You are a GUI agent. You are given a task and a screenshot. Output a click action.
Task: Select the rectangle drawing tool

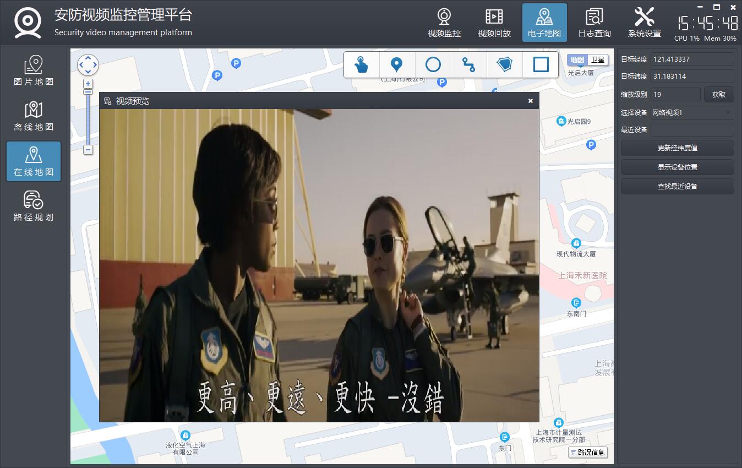541,65
